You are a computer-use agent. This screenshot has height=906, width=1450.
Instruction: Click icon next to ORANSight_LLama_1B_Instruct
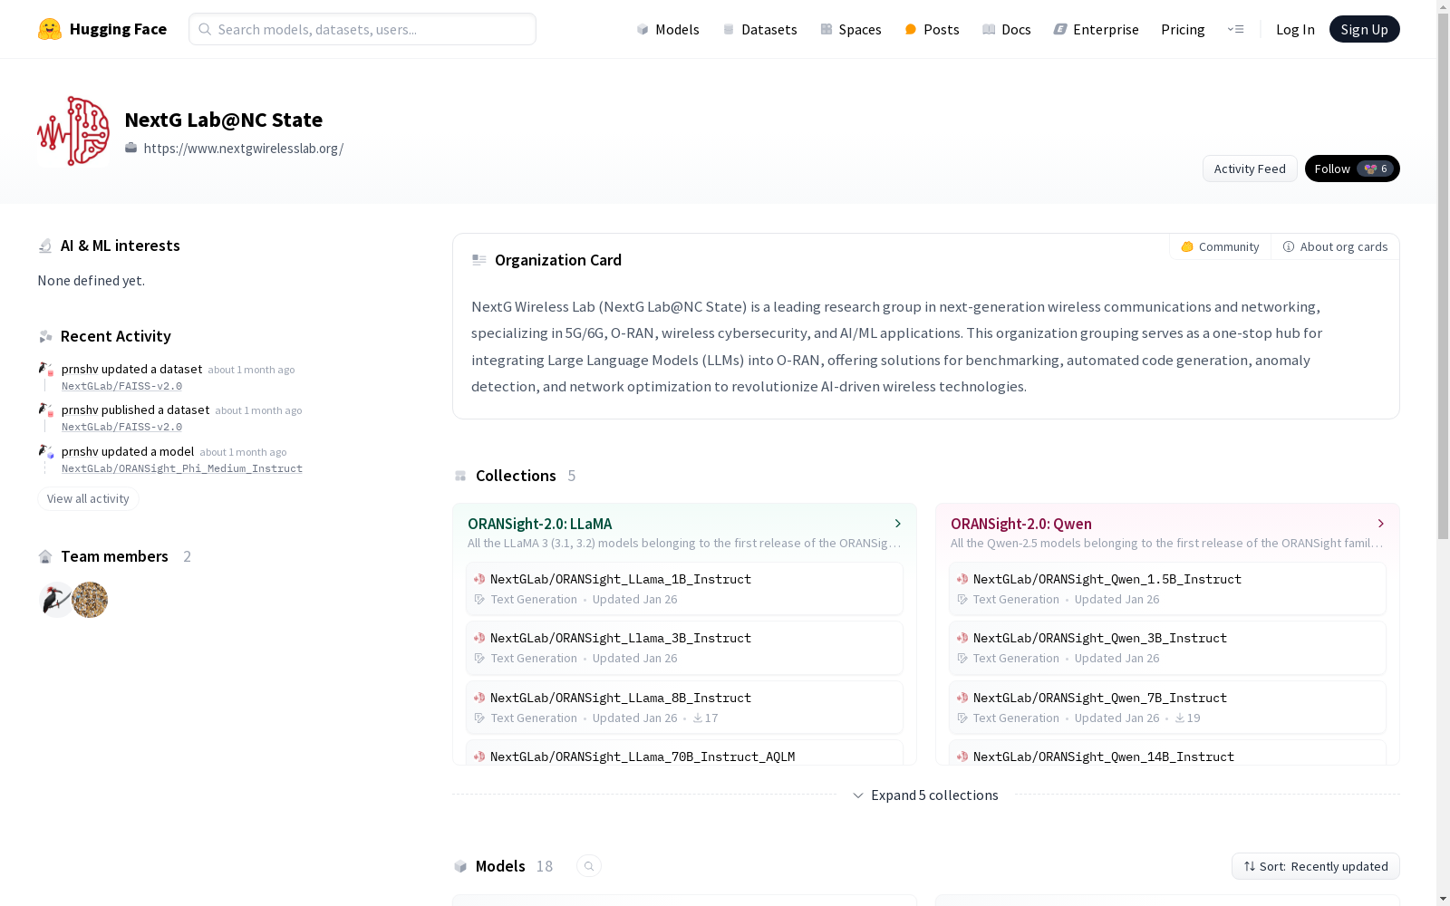479,579
